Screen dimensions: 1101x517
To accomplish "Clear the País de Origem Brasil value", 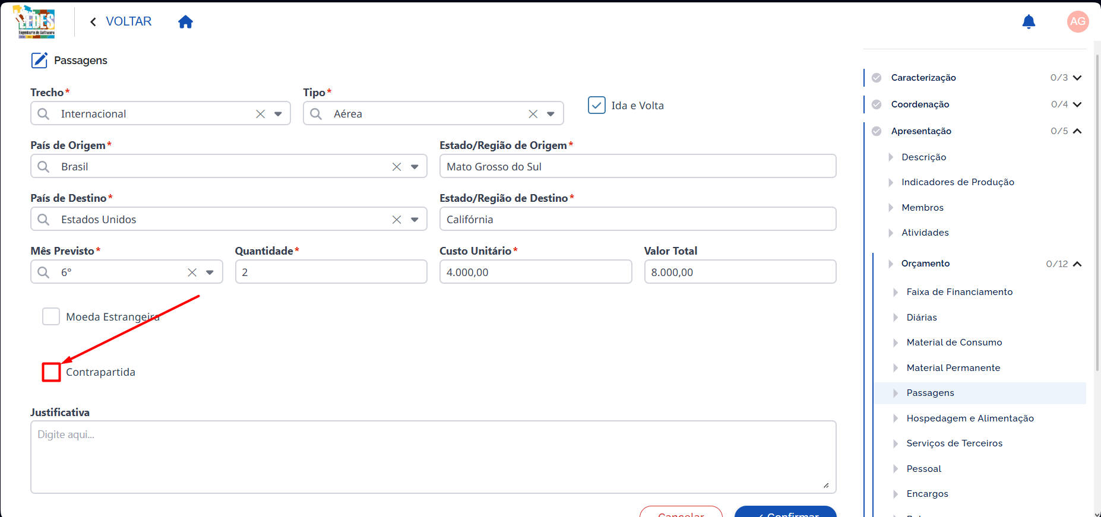I will (x=397, y=167).
